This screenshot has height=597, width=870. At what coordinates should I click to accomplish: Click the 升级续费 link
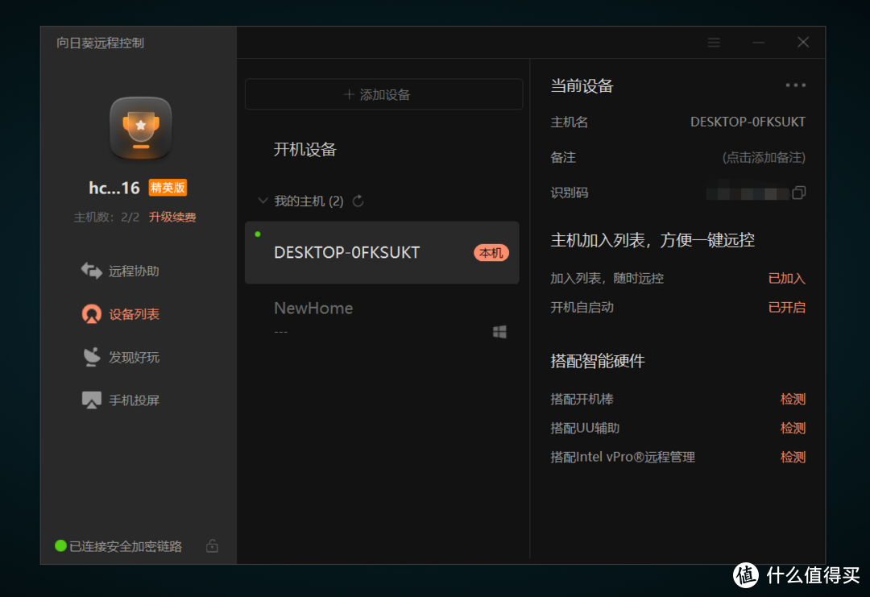[x=172, y=217]
